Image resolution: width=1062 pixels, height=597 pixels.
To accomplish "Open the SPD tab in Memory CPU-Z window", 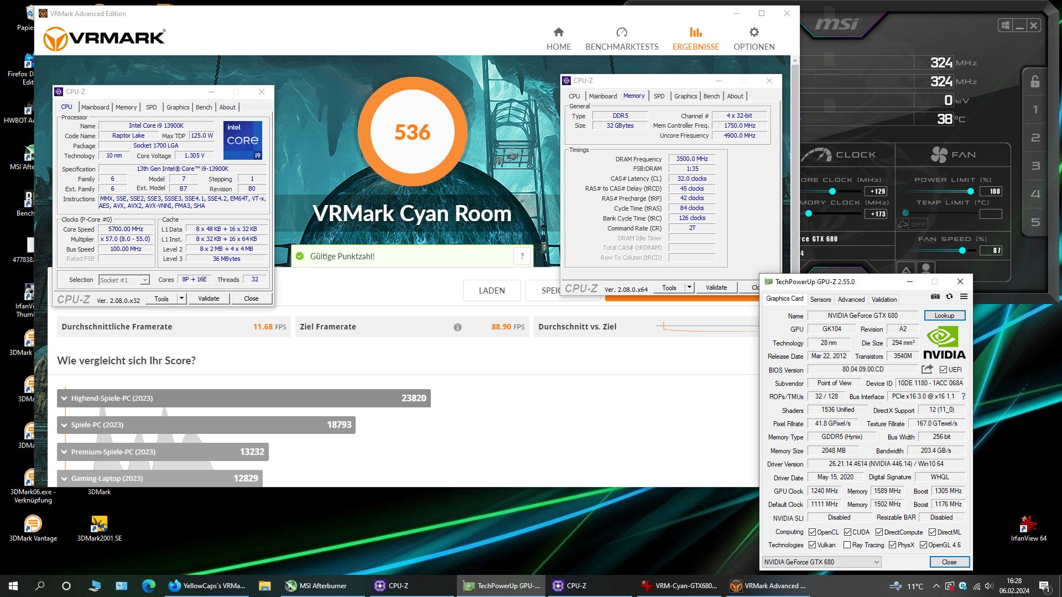I will pyautogui.click(x=659, y=96).
